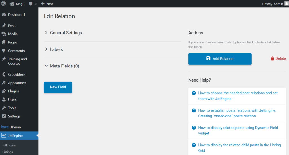Click the red trash icon beside Delete

click(272, 59)
